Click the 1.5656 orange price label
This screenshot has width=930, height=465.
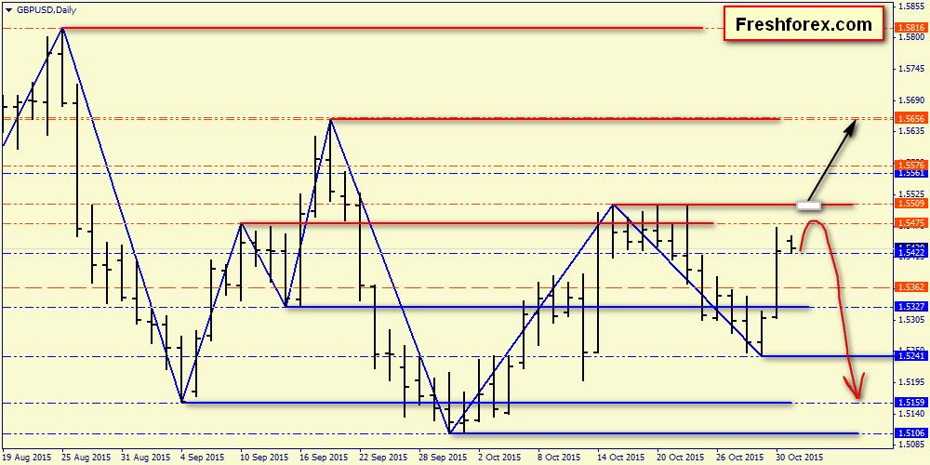[x=911, y=119]
